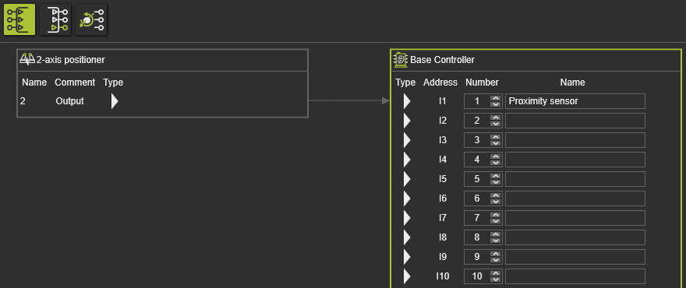Image resolution: width=686 pixels, height=288 pixels.
Task: Click the empty Name field for I10
Action: 575,276
